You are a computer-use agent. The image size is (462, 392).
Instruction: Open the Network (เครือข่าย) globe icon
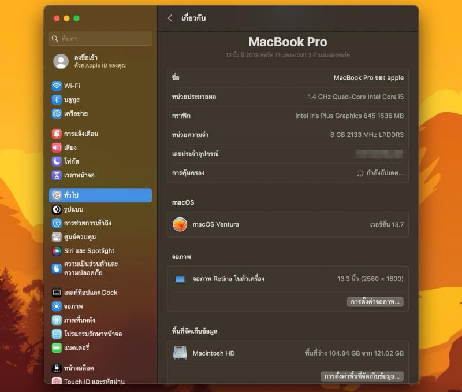(57, 114)
